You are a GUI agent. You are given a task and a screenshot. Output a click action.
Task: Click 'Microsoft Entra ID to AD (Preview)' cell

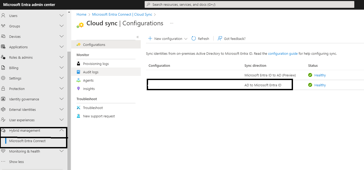pyautogui.click(x=270, y=75)
